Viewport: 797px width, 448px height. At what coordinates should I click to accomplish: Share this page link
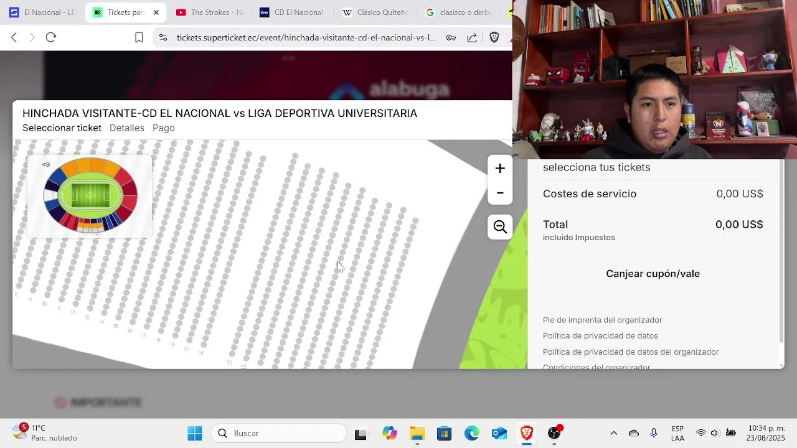click(x=472, y=37)
